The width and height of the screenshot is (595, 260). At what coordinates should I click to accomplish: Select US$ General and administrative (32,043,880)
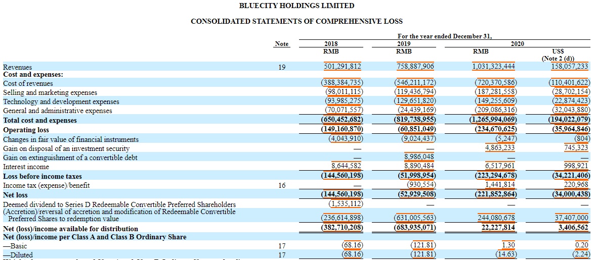[571, 111]
